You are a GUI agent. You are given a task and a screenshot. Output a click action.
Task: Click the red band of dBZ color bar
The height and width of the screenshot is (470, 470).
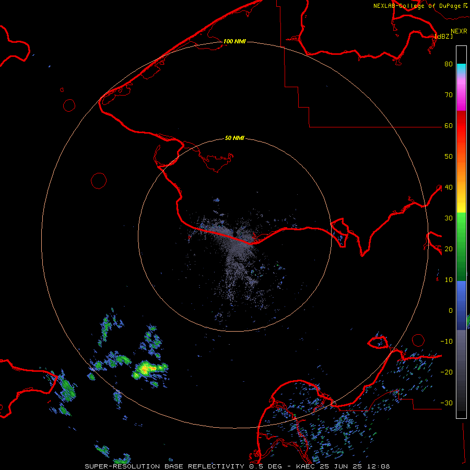tap(461, 126)
